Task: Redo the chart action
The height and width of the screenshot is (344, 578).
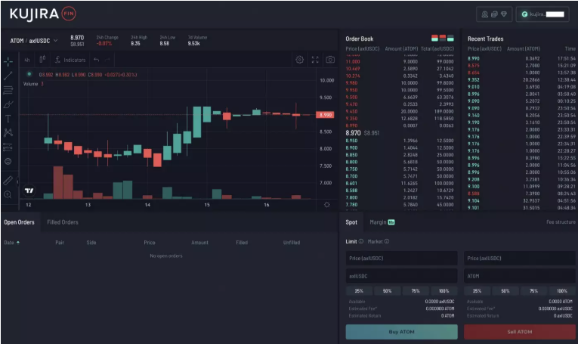Action: tap(107, 60)
